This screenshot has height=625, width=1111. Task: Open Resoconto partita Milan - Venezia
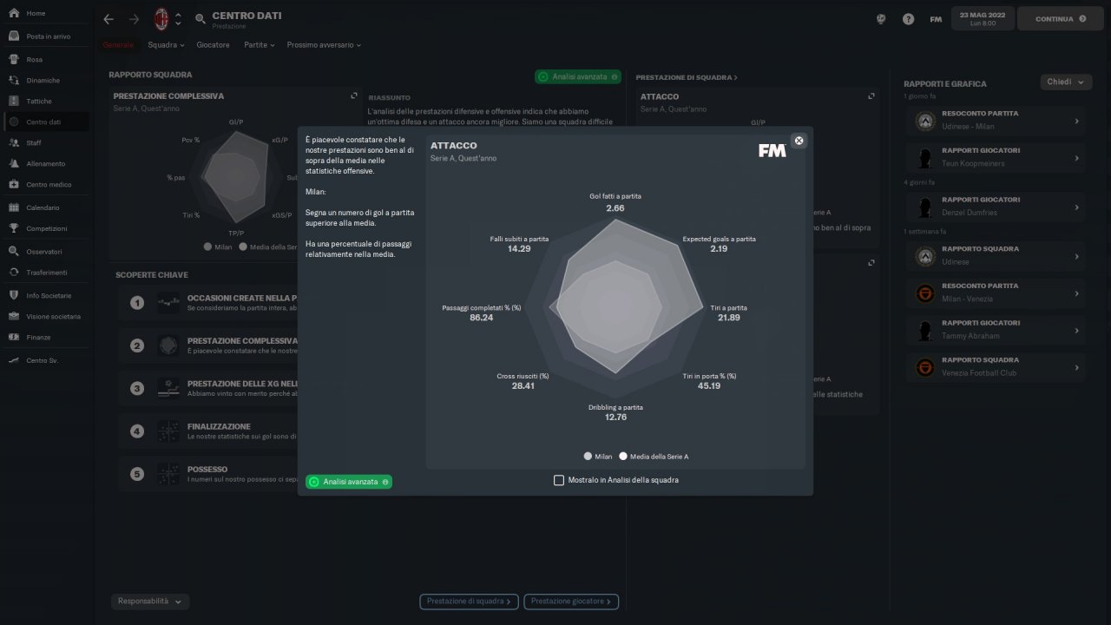pos(996,293)
